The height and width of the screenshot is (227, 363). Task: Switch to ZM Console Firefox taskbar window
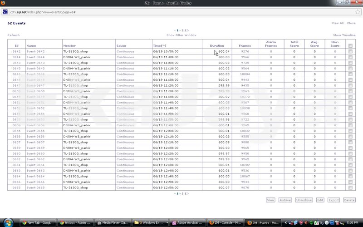tap(224, 223)
